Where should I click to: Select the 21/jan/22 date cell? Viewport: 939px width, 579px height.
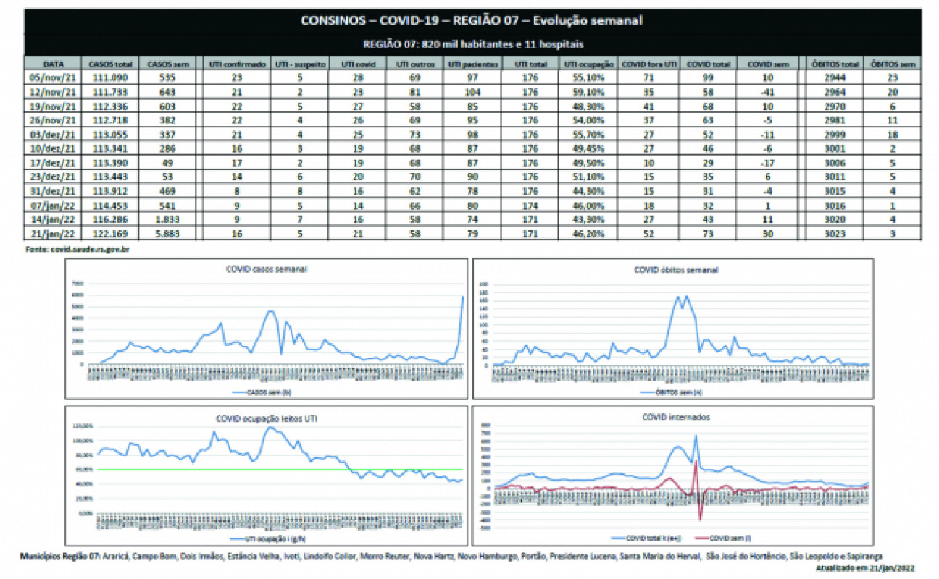pos(54,234)
